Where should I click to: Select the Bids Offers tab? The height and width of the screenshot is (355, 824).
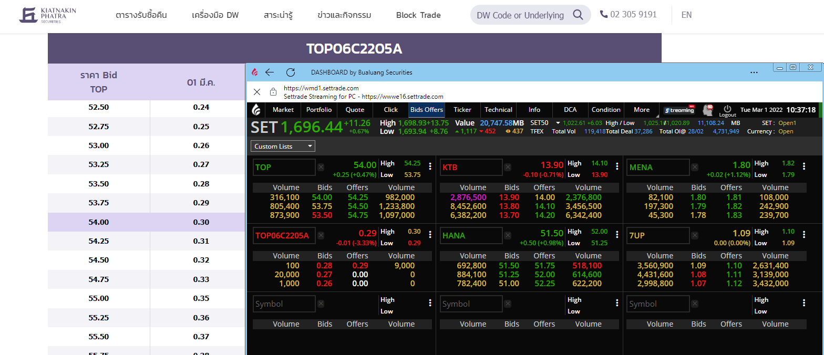point(427,110)
